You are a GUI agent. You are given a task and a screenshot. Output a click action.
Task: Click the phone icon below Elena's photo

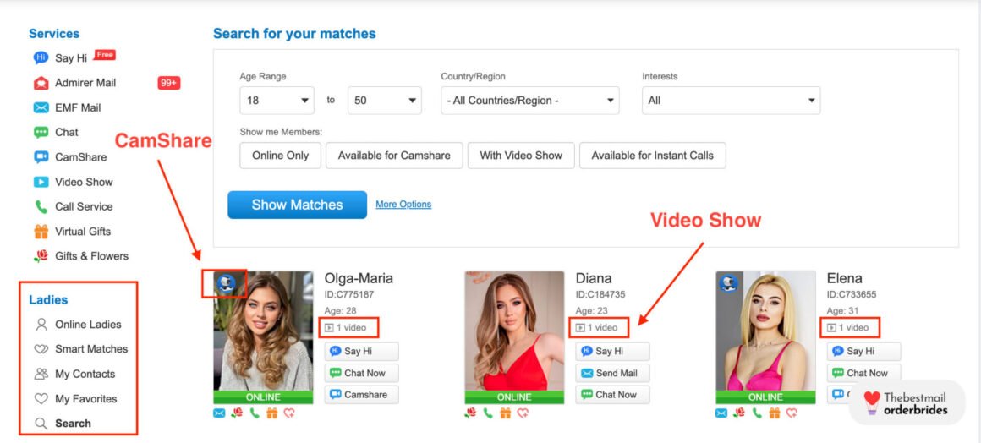coord(756,413)
